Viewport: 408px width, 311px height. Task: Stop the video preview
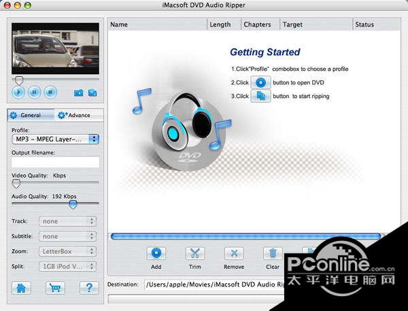click(50, 92)
